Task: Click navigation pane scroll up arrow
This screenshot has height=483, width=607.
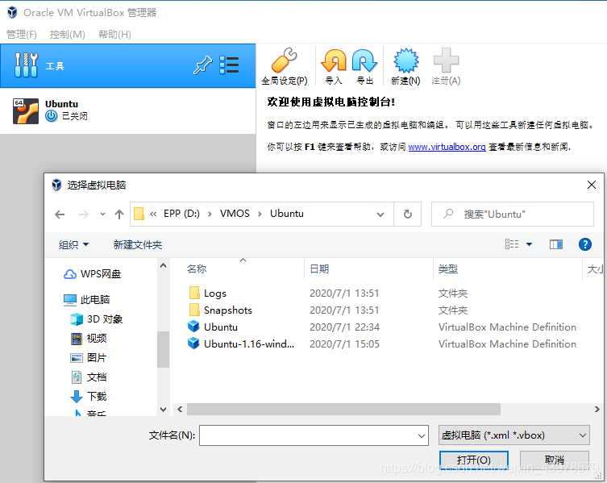Action: click(163, 266)
